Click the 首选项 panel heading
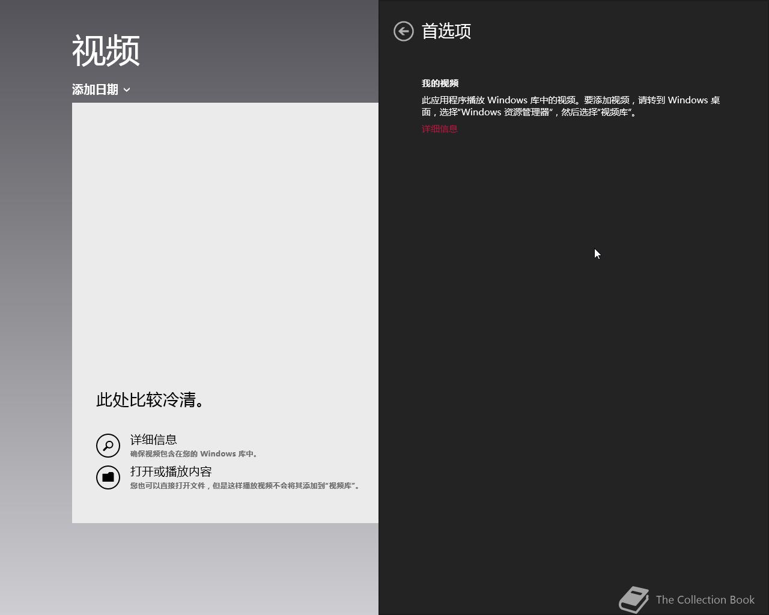 pyautogui.click(x=446, y=31)
